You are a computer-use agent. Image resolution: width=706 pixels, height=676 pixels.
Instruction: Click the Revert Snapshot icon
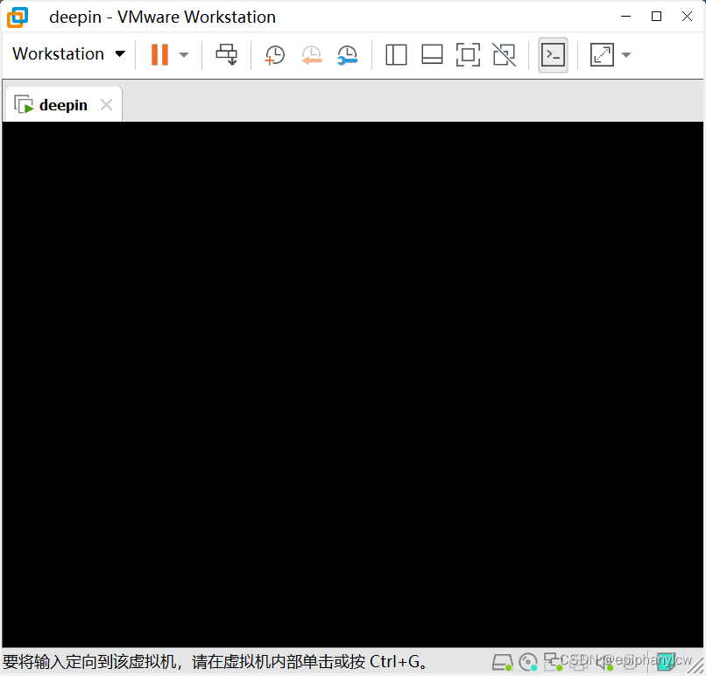[312, 54]
